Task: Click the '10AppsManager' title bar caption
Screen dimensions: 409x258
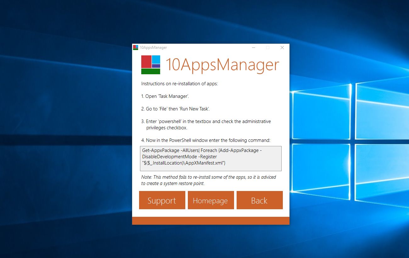Action: [153, 48]
